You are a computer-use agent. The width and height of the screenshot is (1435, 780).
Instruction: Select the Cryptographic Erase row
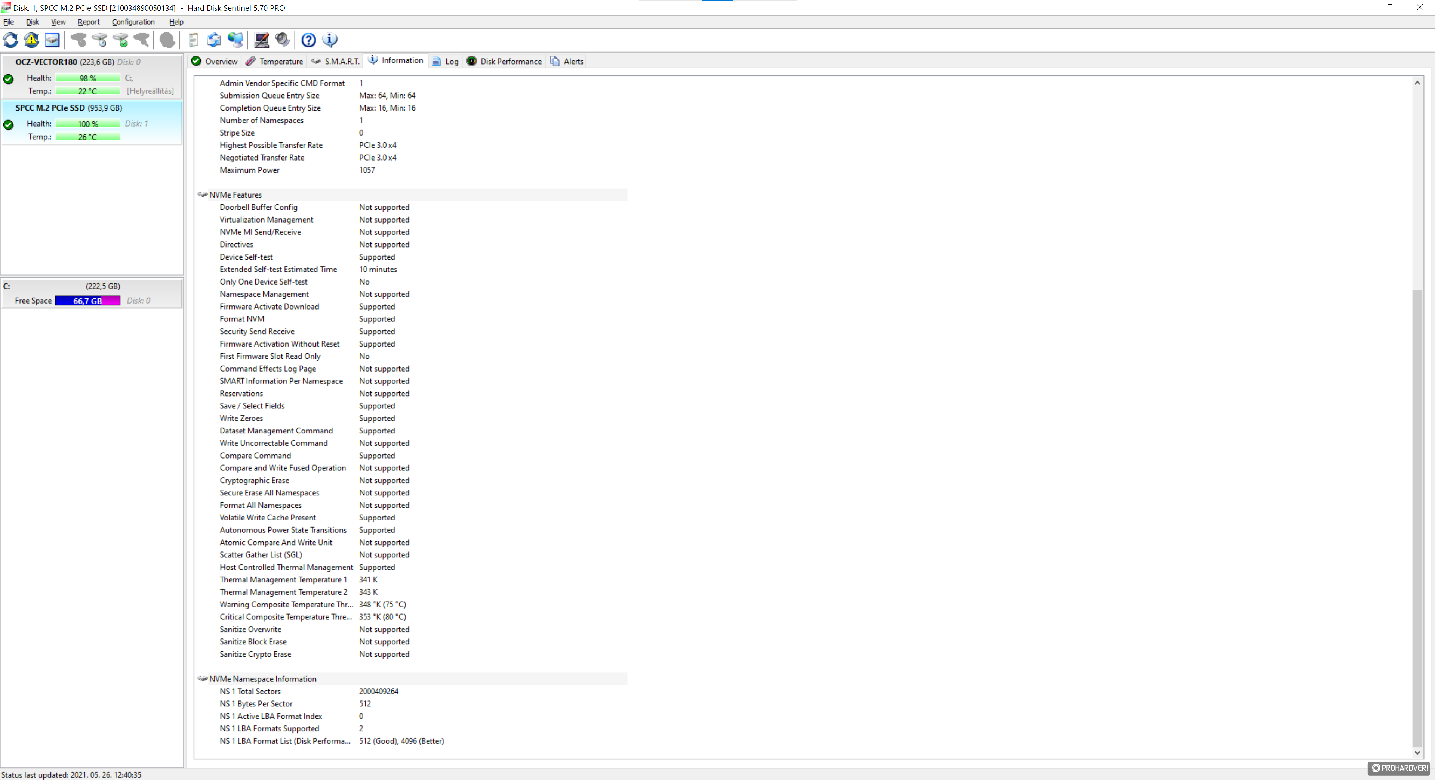click(412, 480)
